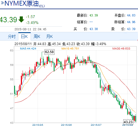The width and height of the screenshot is (138, 126).
Task: Click the 高:45.34 value in chart header
Action: (x=54, y=44)
